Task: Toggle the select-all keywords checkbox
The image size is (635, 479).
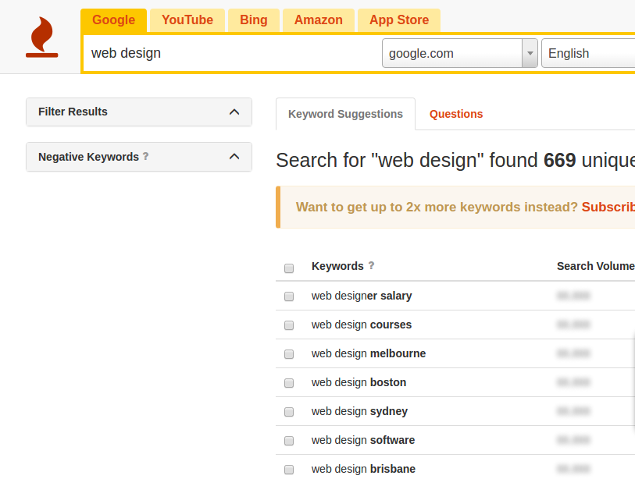Action: (289, 268)
